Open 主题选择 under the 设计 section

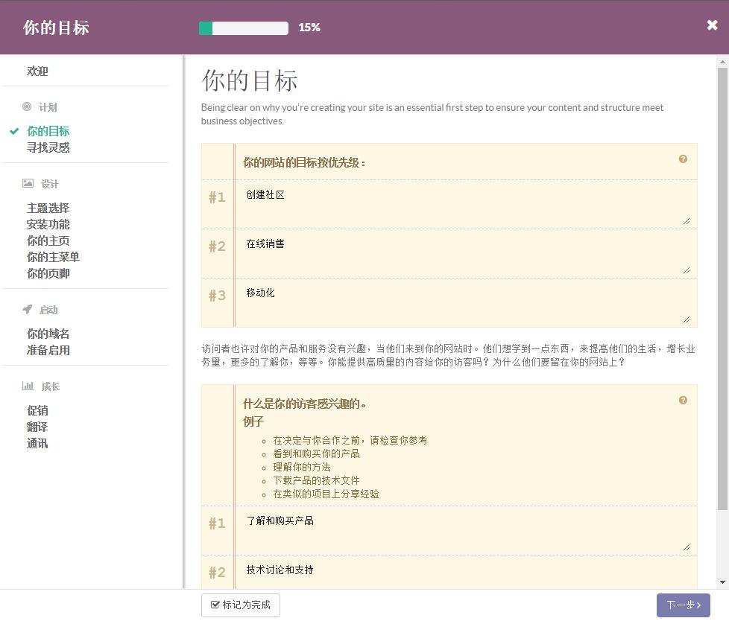(48, 208)
